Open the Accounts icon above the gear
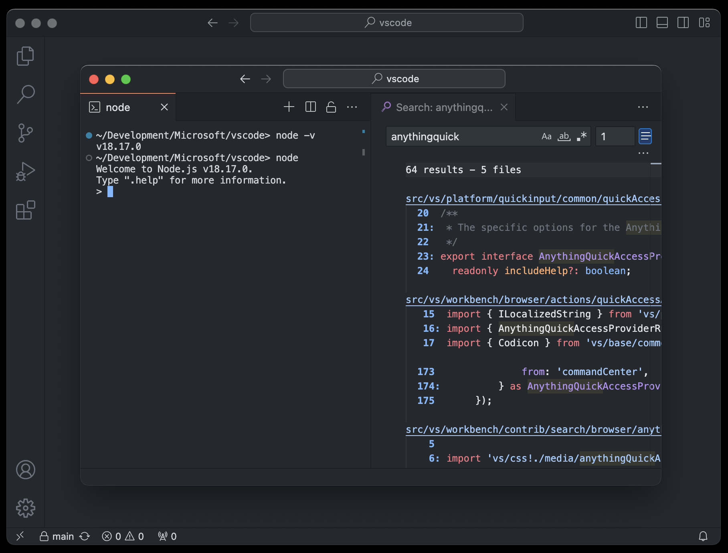728x553 pixels. coord(25,470)
